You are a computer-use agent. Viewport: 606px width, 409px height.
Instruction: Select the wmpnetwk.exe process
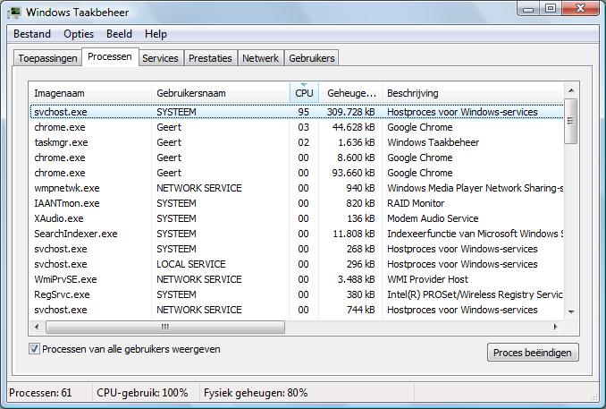[297, 188]
